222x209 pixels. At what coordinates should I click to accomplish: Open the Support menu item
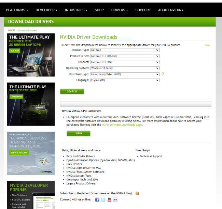pos(143,10)
